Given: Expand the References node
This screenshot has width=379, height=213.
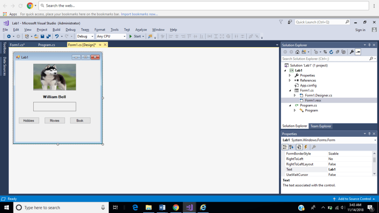Looking at the screenshot, I should [289, 80].
